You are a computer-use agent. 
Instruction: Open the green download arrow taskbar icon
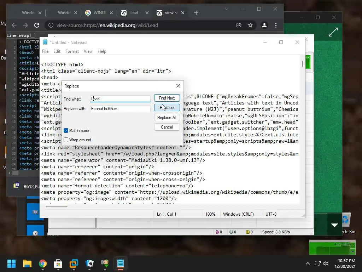click(x=105, y=263)
